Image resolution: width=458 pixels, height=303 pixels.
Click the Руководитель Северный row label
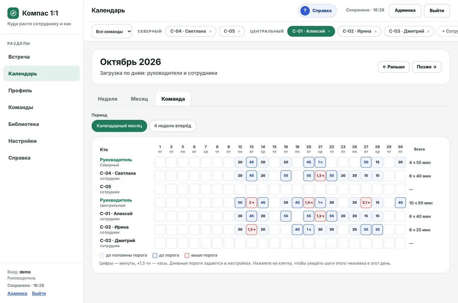tap(116, 162)
